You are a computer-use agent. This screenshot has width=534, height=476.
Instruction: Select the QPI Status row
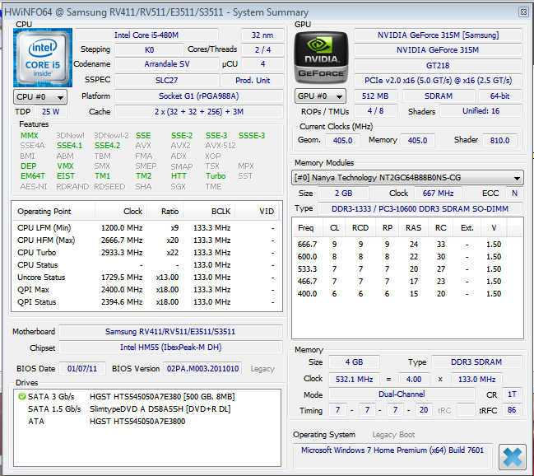tap(146, 302)
